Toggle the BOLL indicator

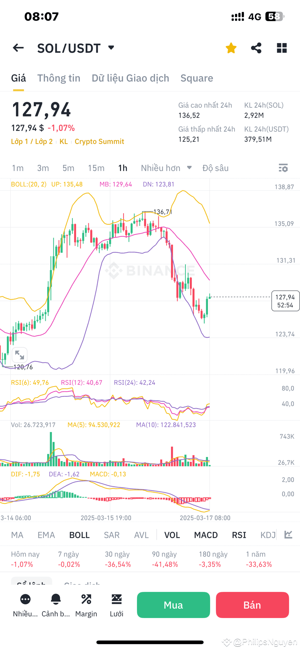click(x=79, y=534)
